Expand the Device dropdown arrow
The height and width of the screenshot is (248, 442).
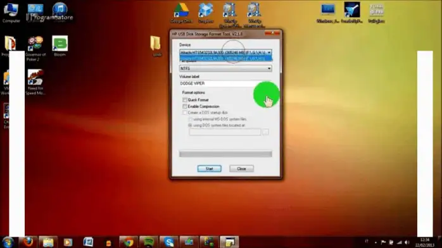[x=269, y=53]
